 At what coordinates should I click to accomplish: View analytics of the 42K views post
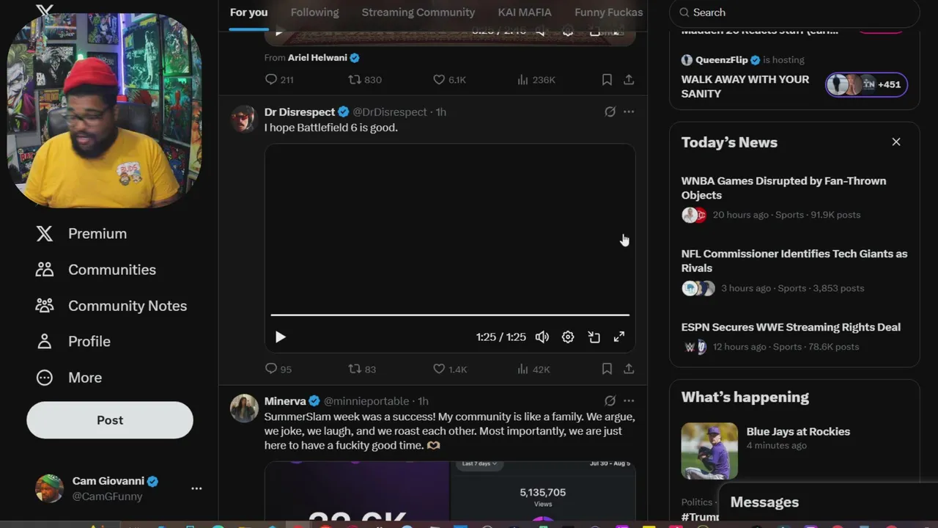[x=533, y=369]
